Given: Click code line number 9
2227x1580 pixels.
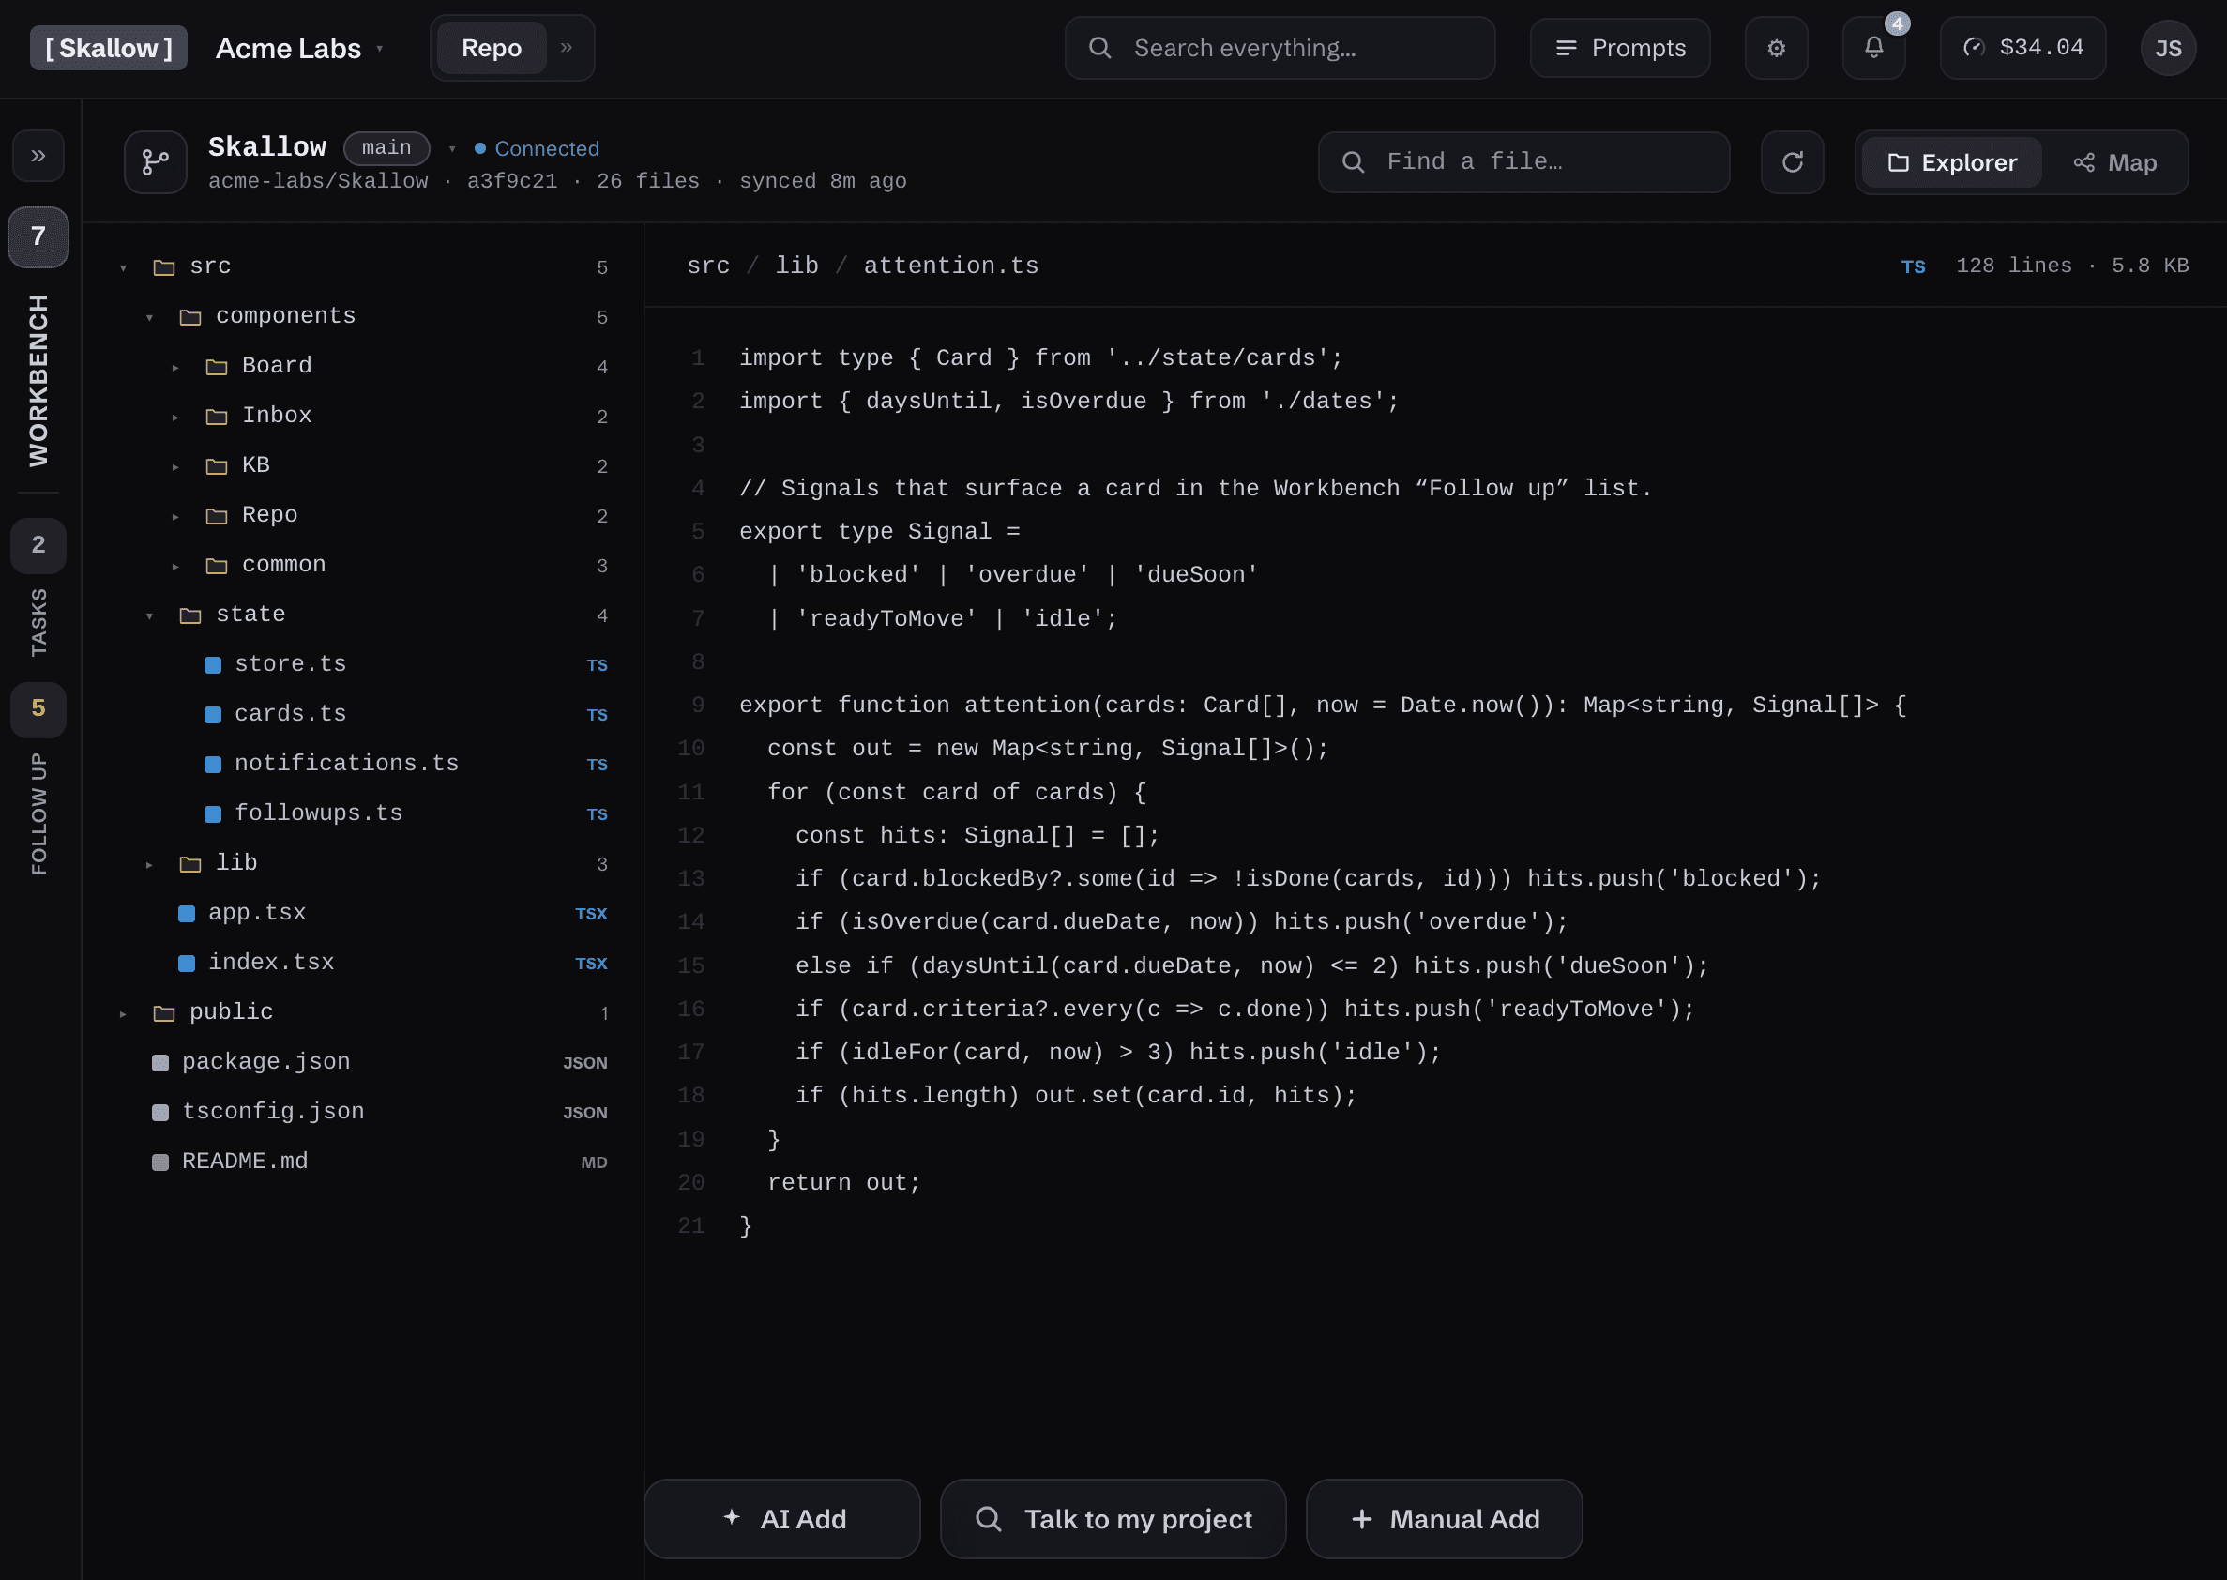Looking at the screenshot, I should (x=697, y=705).
